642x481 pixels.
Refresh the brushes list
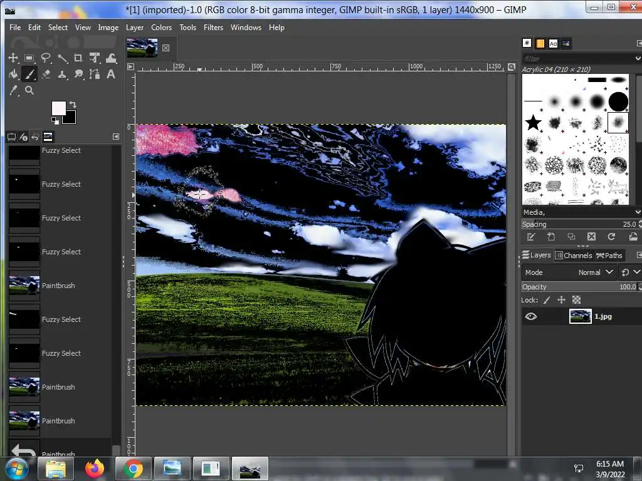tap(611, 236)
